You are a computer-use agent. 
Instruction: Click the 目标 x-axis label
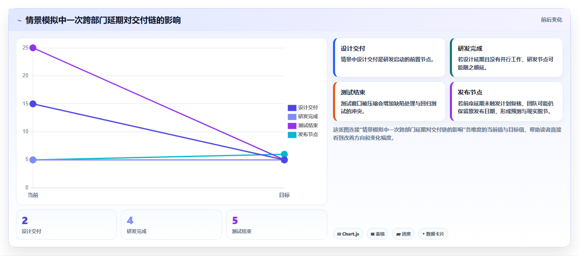point(284,195)
